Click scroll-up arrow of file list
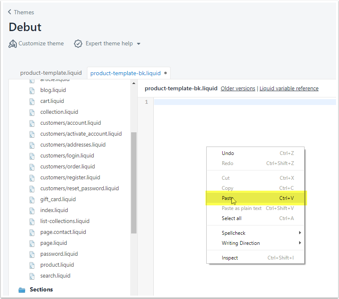The width and height of the screenshot is (339, 299). (134, 83)
